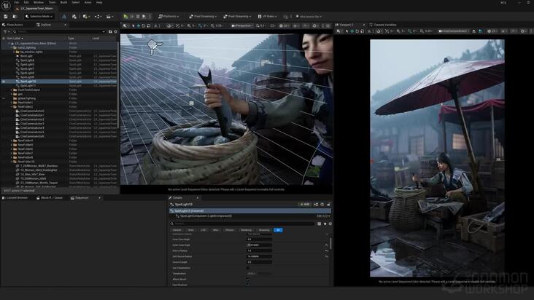The width and height of the screenshot is (534, 300).
Task: Click the viewport options gear in the main viewport toolbar
Action: tap(314, 25)
